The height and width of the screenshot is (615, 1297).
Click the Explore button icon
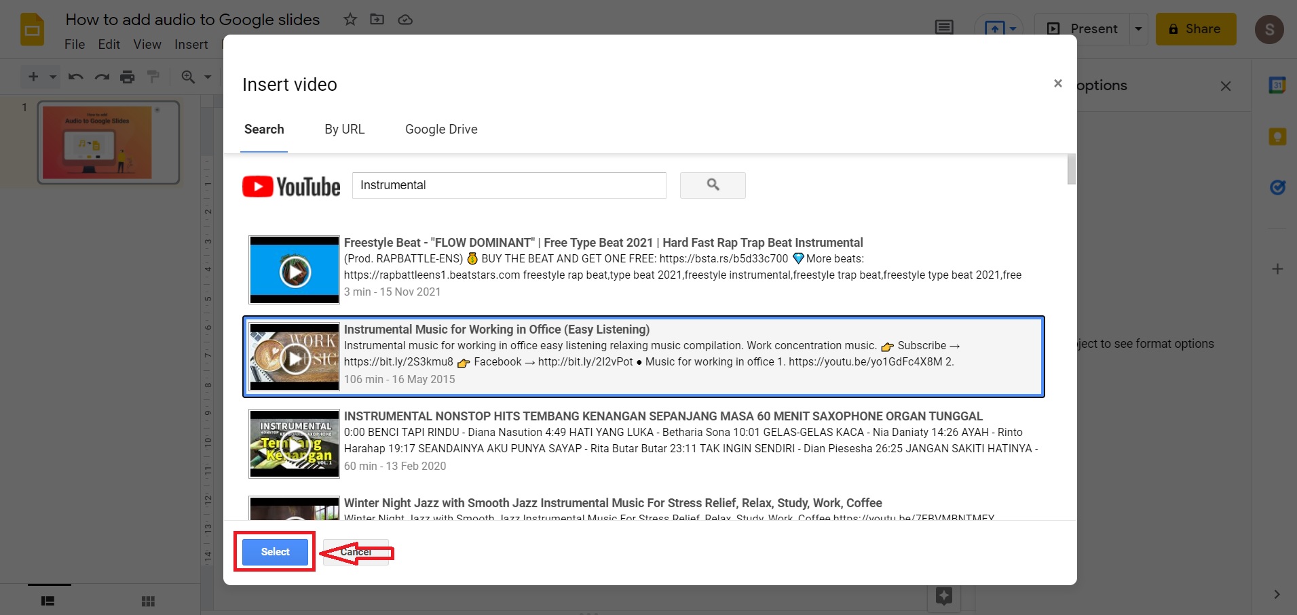(944, 596)
